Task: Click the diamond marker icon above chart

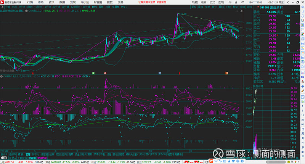Action: [237, 11]
